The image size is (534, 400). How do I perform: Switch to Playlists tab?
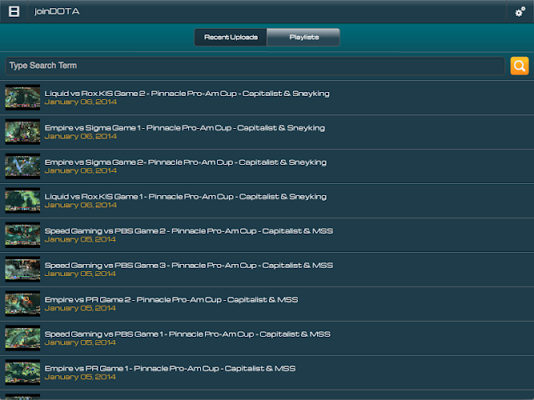coord(303,37)
